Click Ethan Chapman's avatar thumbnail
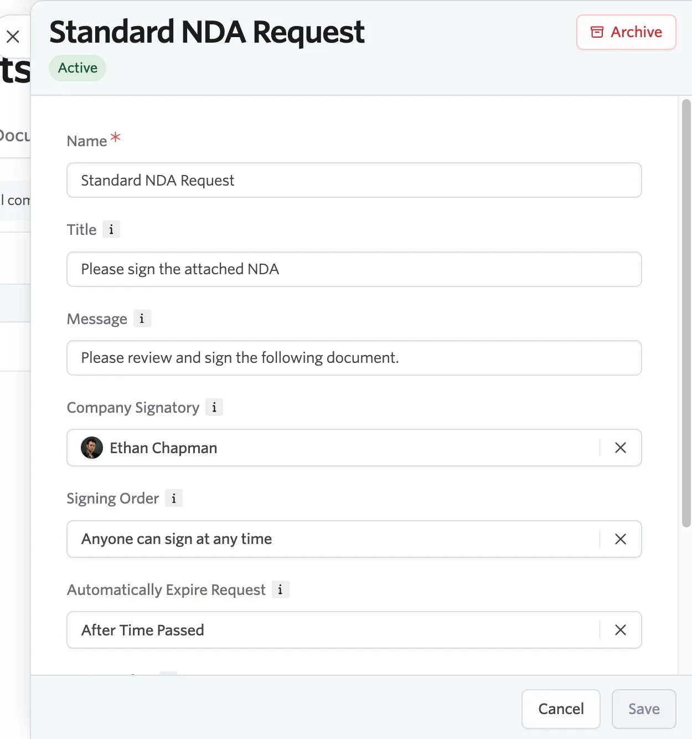The image size is (692, 739). 92,448
